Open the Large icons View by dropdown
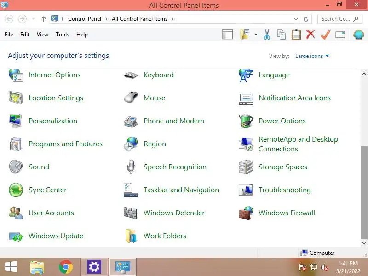 point(312,56)
